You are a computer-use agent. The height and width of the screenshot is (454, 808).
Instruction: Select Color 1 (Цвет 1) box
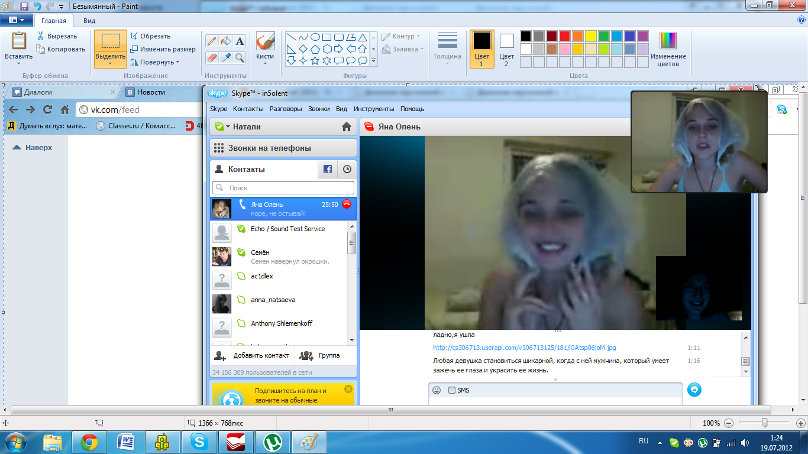(481, 49)
